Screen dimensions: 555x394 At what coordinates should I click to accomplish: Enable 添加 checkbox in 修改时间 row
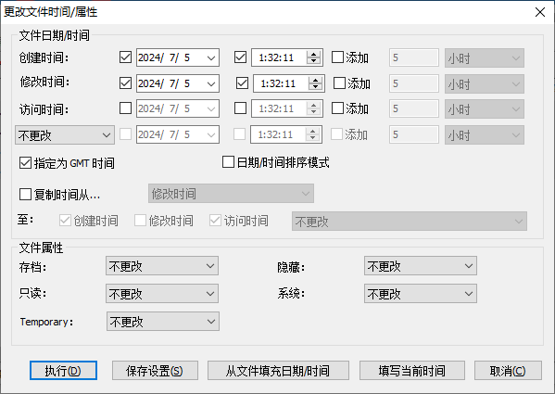click(339, 83)
